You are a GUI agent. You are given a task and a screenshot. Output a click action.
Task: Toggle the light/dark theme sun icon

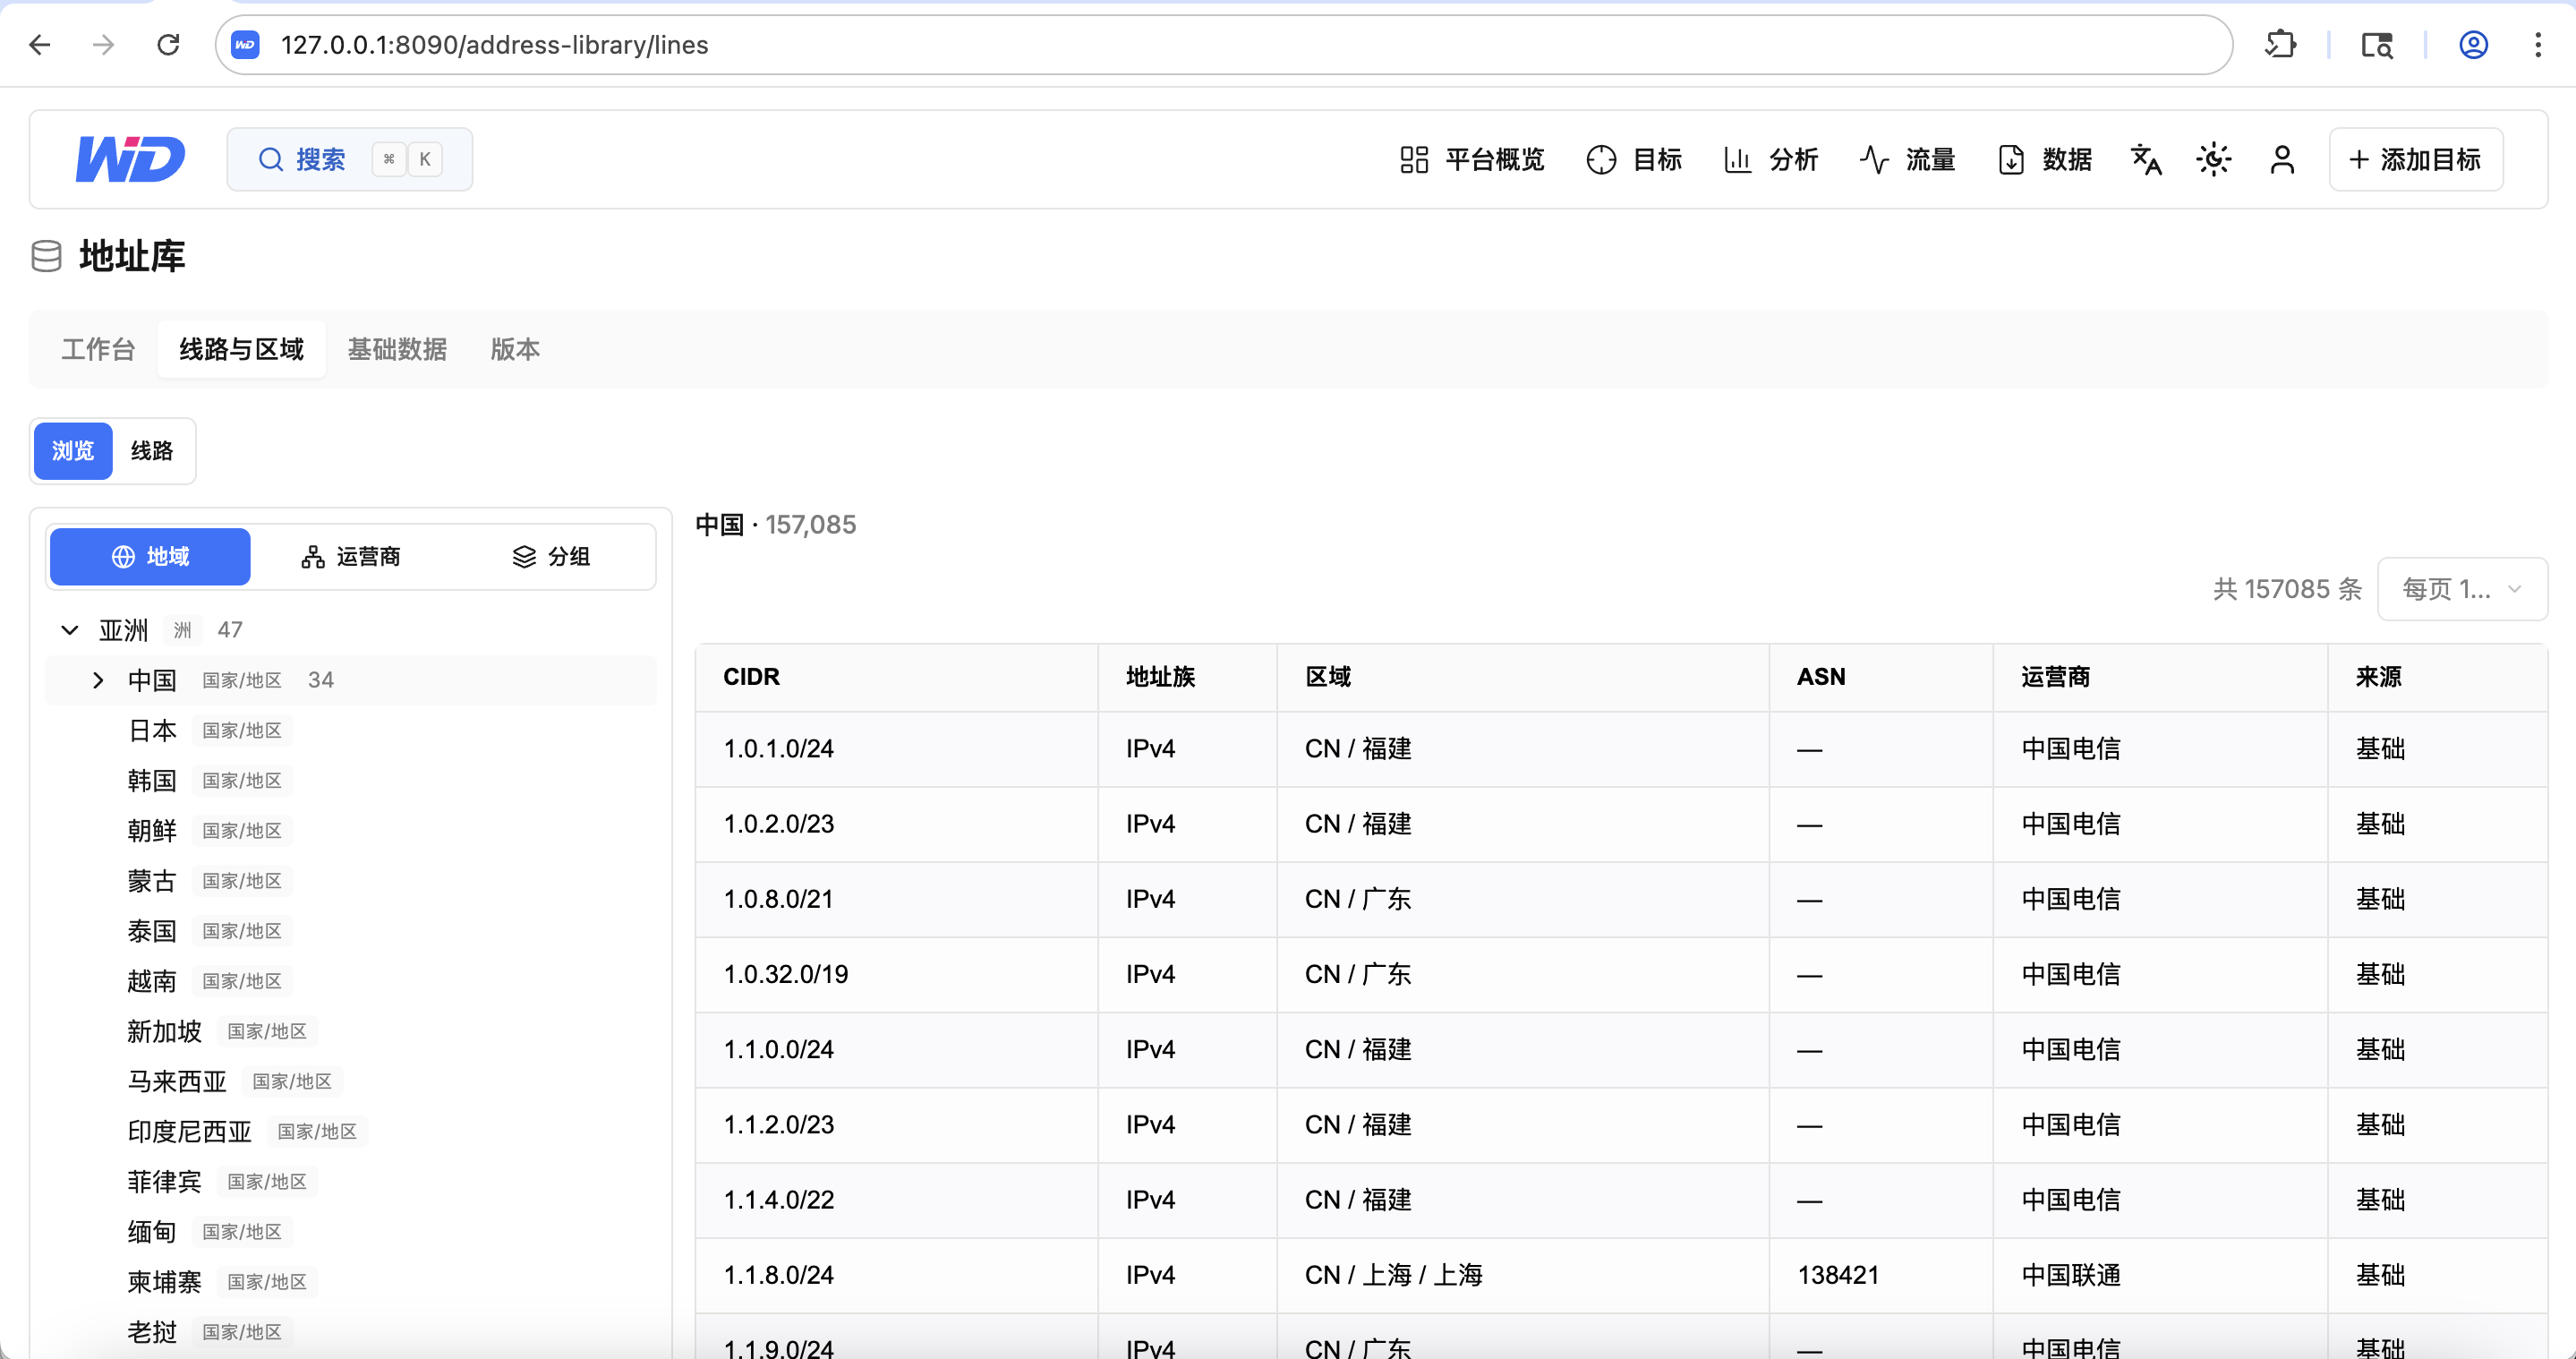coord(2214,159)
